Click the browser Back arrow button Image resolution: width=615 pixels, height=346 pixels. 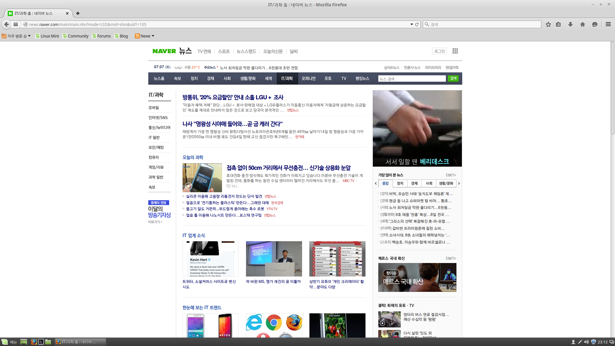click(6, 24)
